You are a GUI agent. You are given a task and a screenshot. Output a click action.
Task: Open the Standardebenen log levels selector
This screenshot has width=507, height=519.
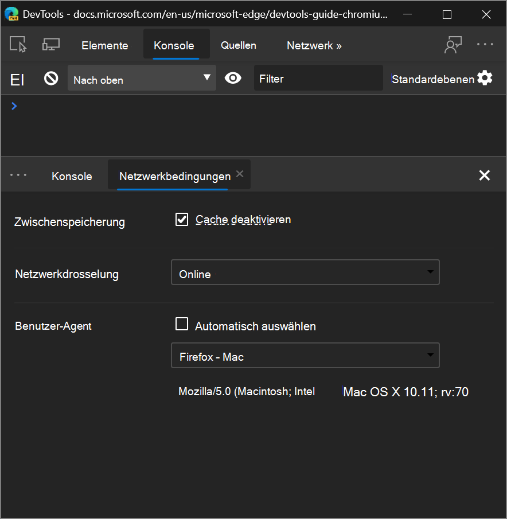[x=432, y=79]
